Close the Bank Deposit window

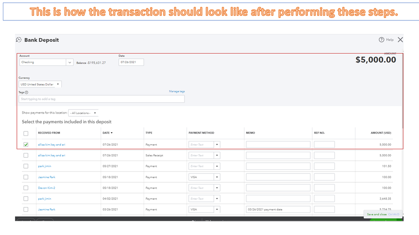pyautogui.click(x=400, y=40)
